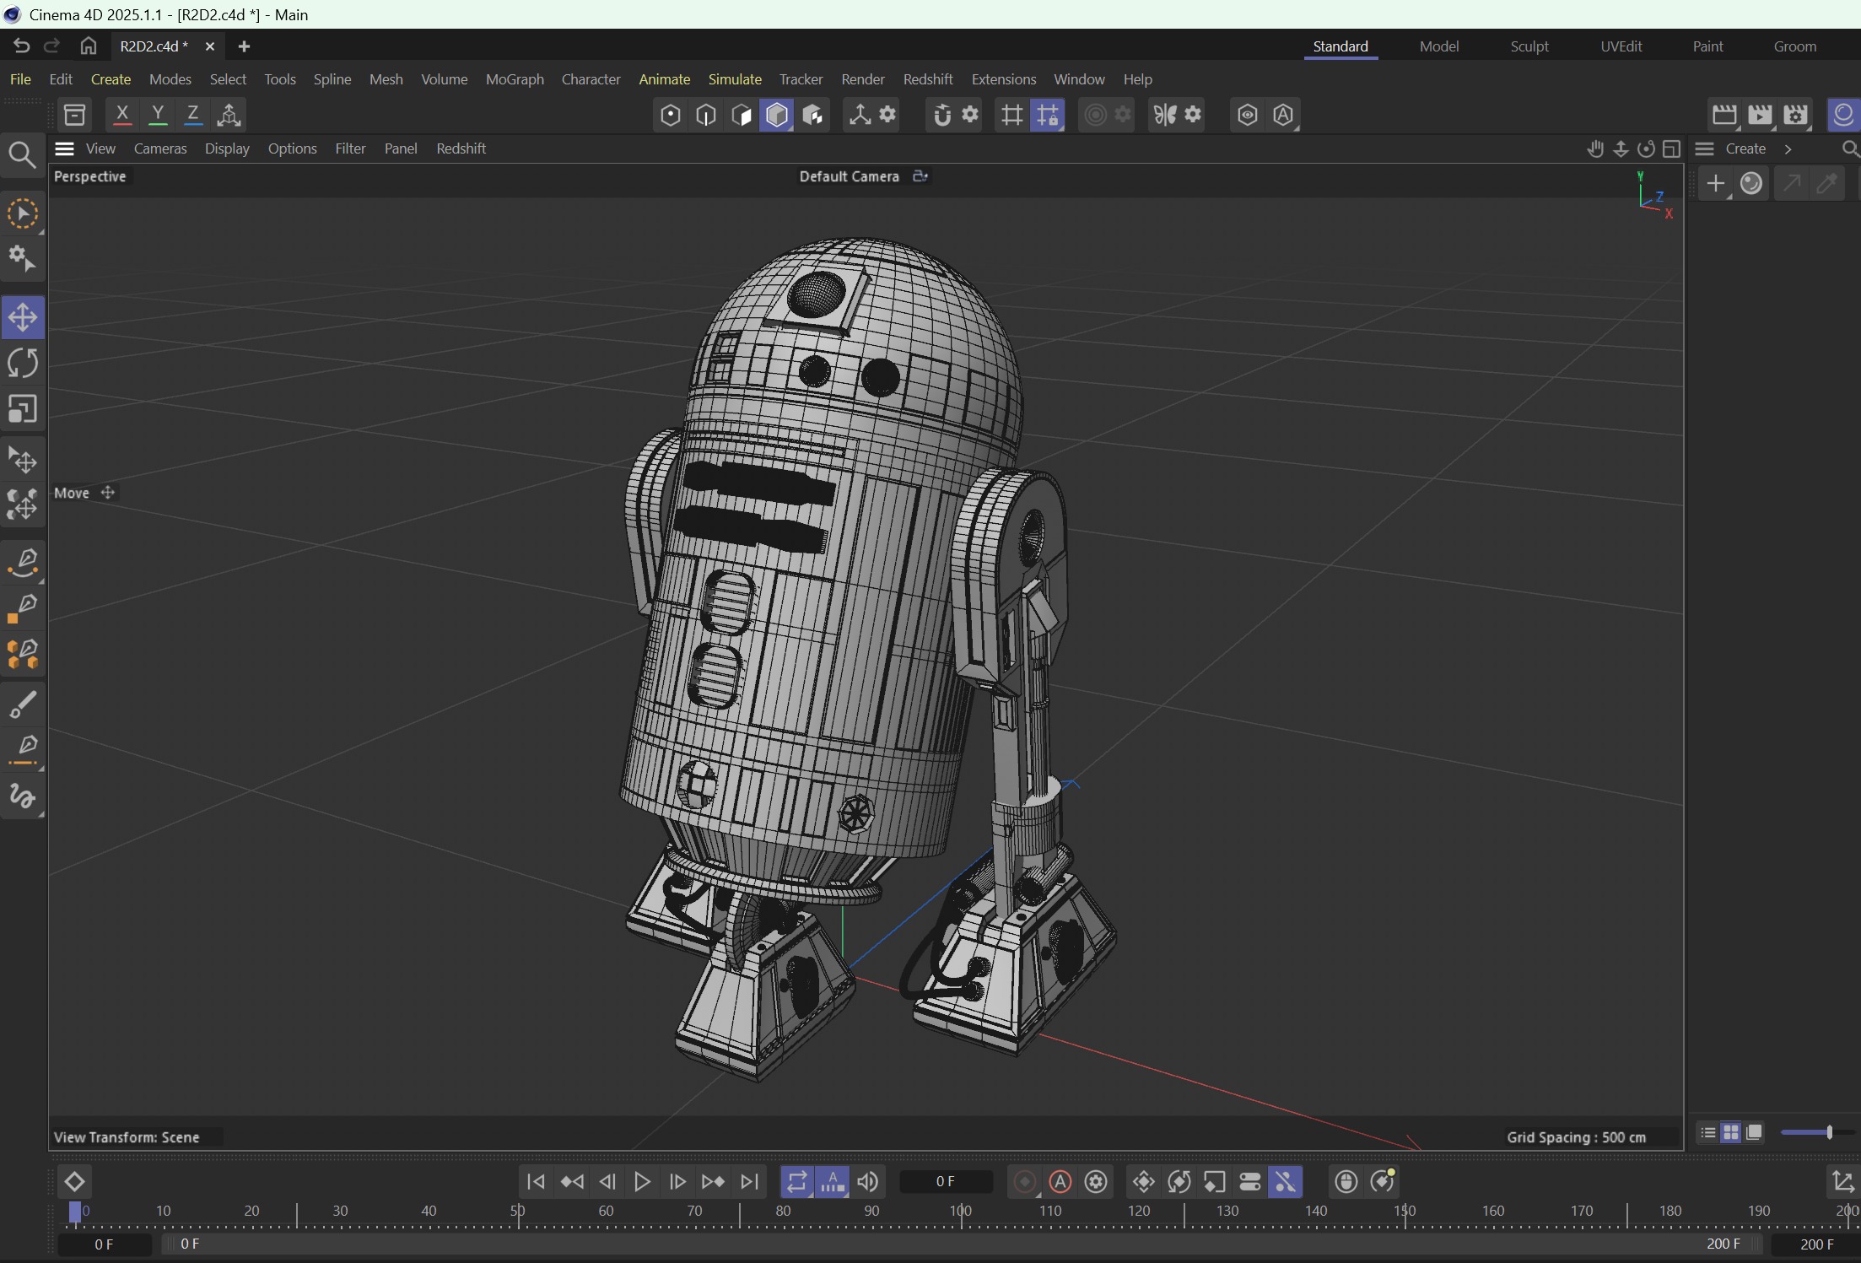Toggle symmetry butterfly icon
The width and height of the screenshot is (1861, 1263).
coord(1164,115)
